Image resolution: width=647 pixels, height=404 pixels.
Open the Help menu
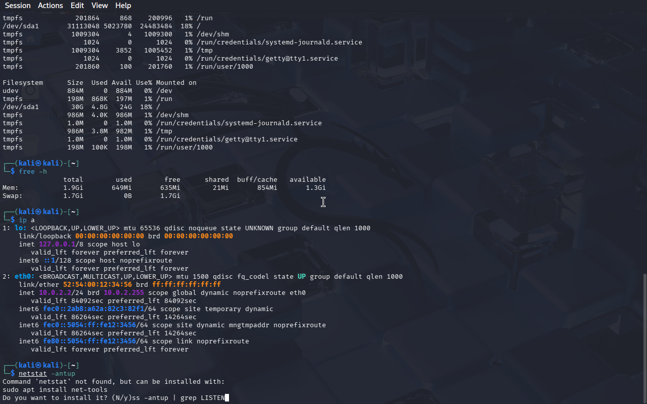[123, 6]
